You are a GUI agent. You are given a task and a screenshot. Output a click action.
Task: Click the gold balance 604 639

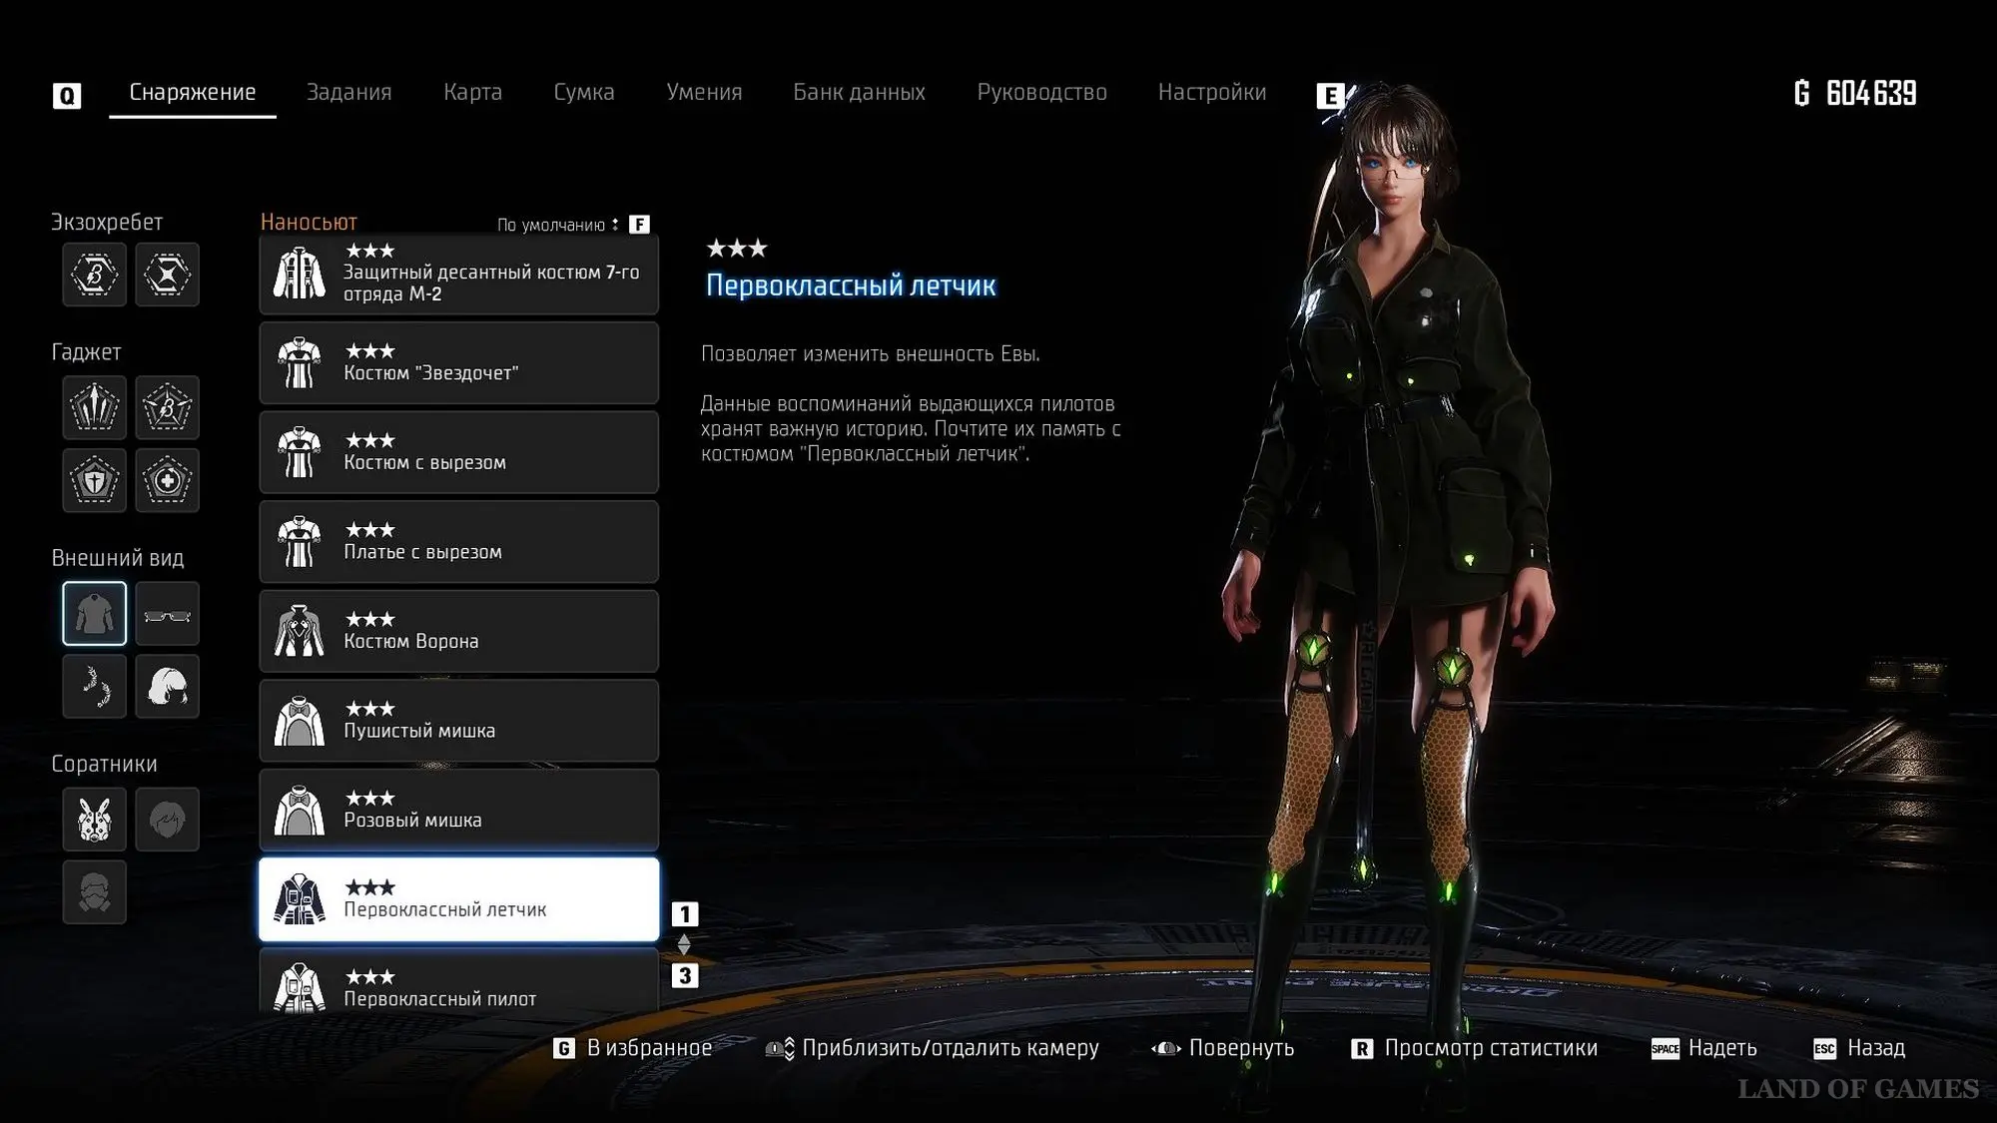(1855, 94)
